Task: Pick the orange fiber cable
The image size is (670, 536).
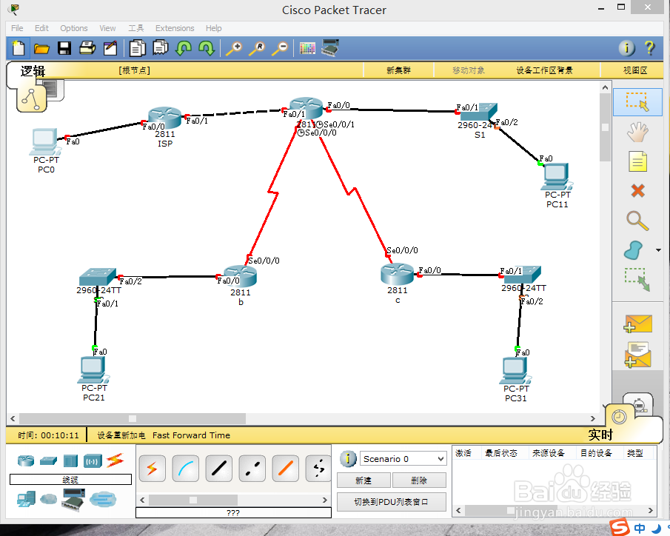Action: tap(286, 469)
